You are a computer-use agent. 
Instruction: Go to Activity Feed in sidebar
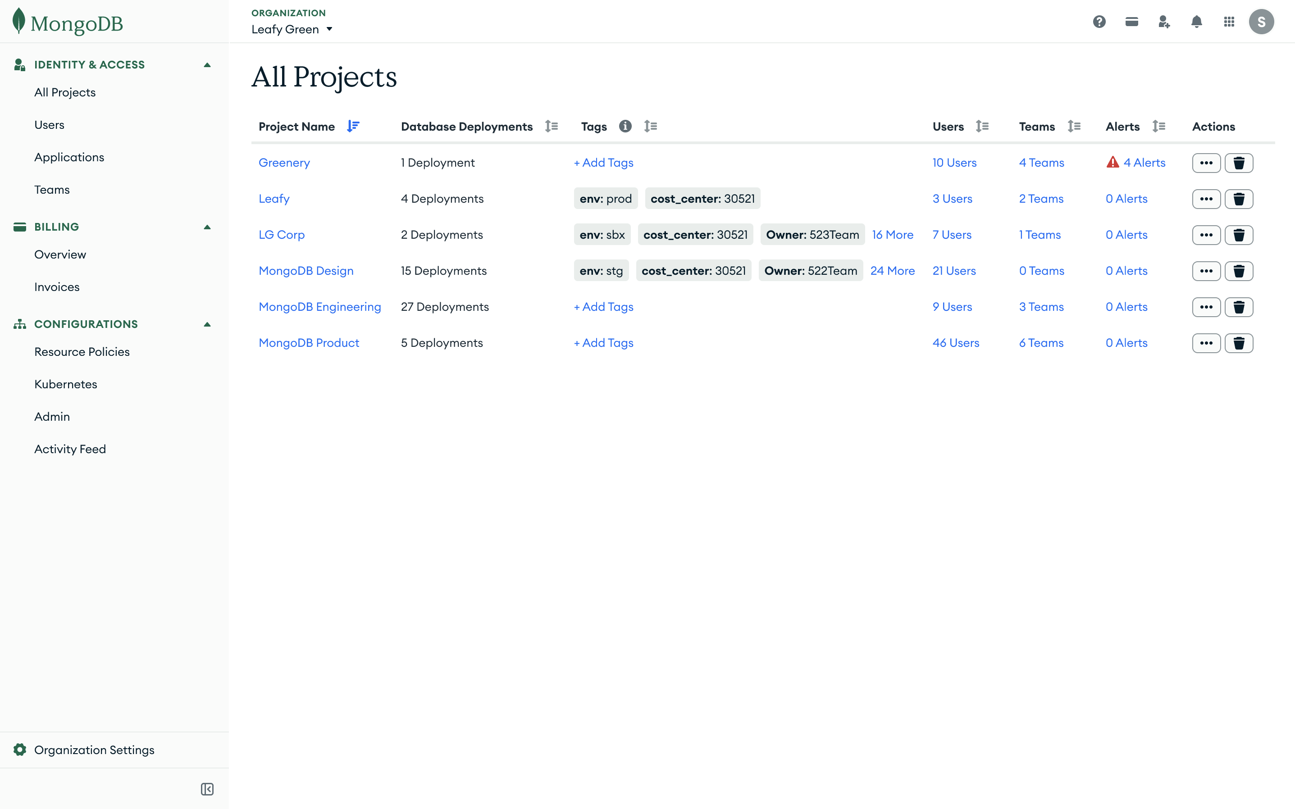coord(70,449)
